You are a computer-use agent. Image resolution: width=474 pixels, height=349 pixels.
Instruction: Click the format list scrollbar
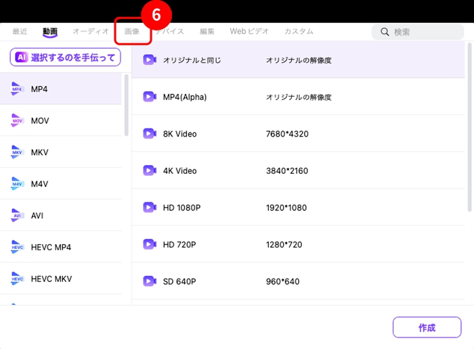pos(126,105)
